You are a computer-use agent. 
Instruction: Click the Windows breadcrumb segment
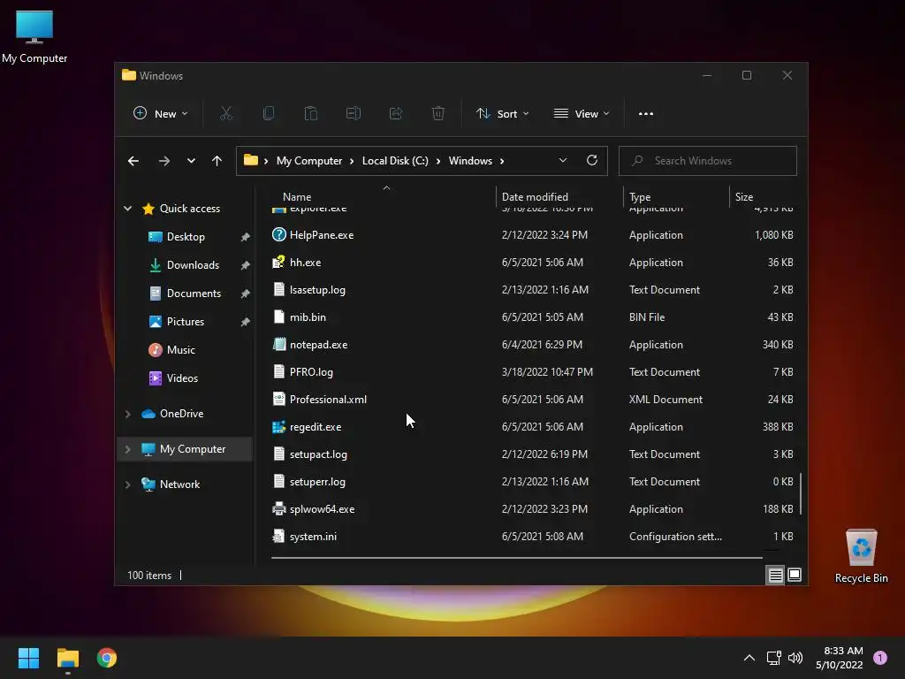pyautogui.click(x=470, y=161)
